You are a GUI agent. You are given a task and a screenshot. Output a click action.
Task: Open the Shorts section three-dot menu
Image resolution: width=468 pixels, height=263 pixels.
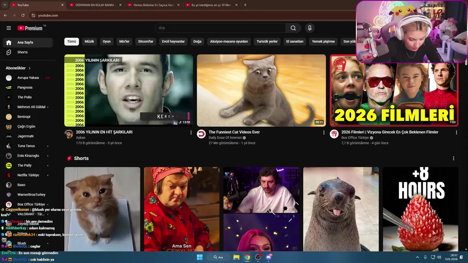coord(453,159)
